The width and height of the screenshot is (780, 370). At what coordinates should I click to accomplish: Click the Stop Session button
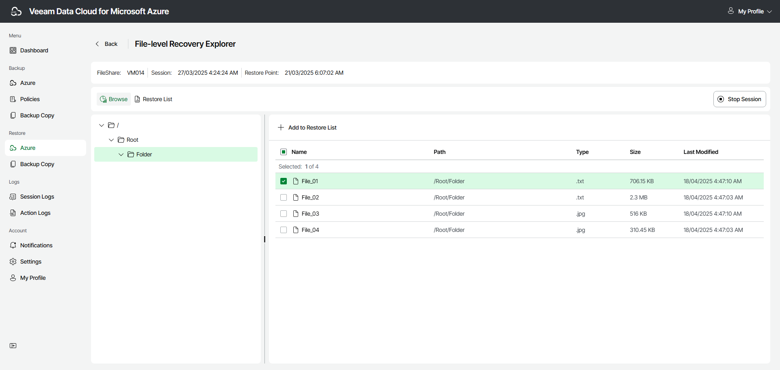click(x=739, y=99)
